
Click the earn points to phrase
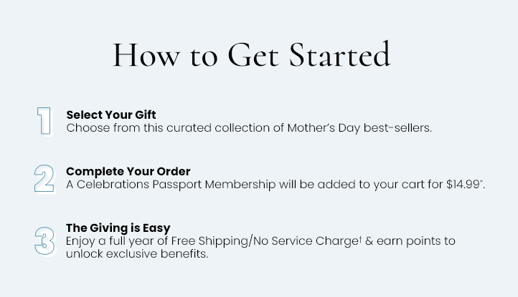tap(416, 241)
